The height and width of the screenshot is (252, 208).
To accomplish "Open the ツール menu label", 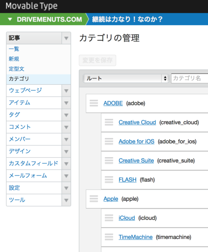I will click(x=17, y=200).
